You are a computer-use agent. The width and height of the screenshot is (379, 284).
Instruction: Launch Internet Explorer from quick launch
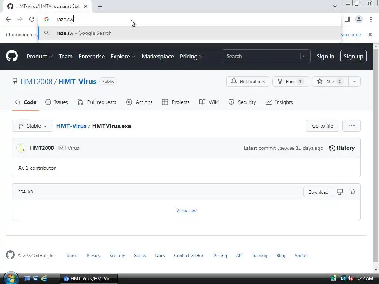[x=44, y=279]
